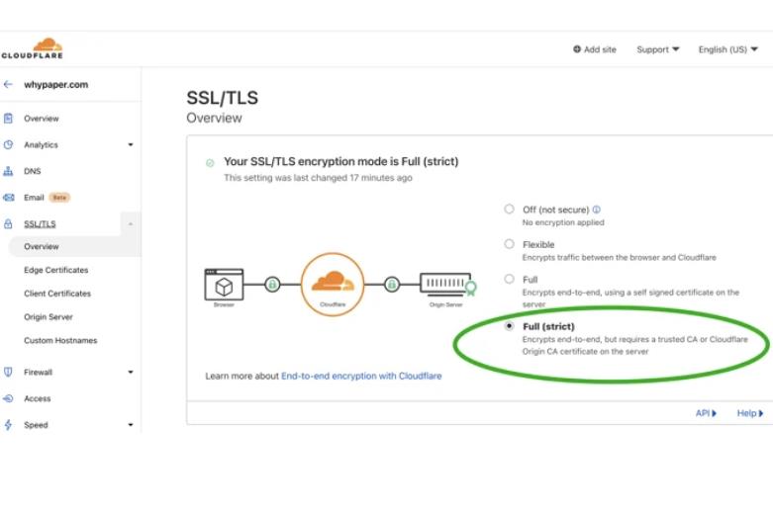Select the Flexible encryption radio button
This screenshot has width=773, height=510.
[509, 244]
